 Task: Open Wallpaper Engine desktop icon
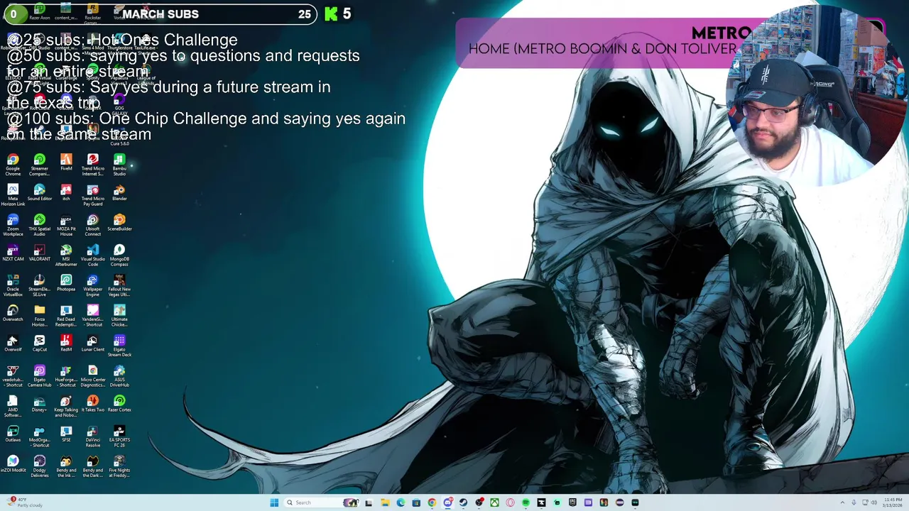pyautogui.click(x=92, y=285)
